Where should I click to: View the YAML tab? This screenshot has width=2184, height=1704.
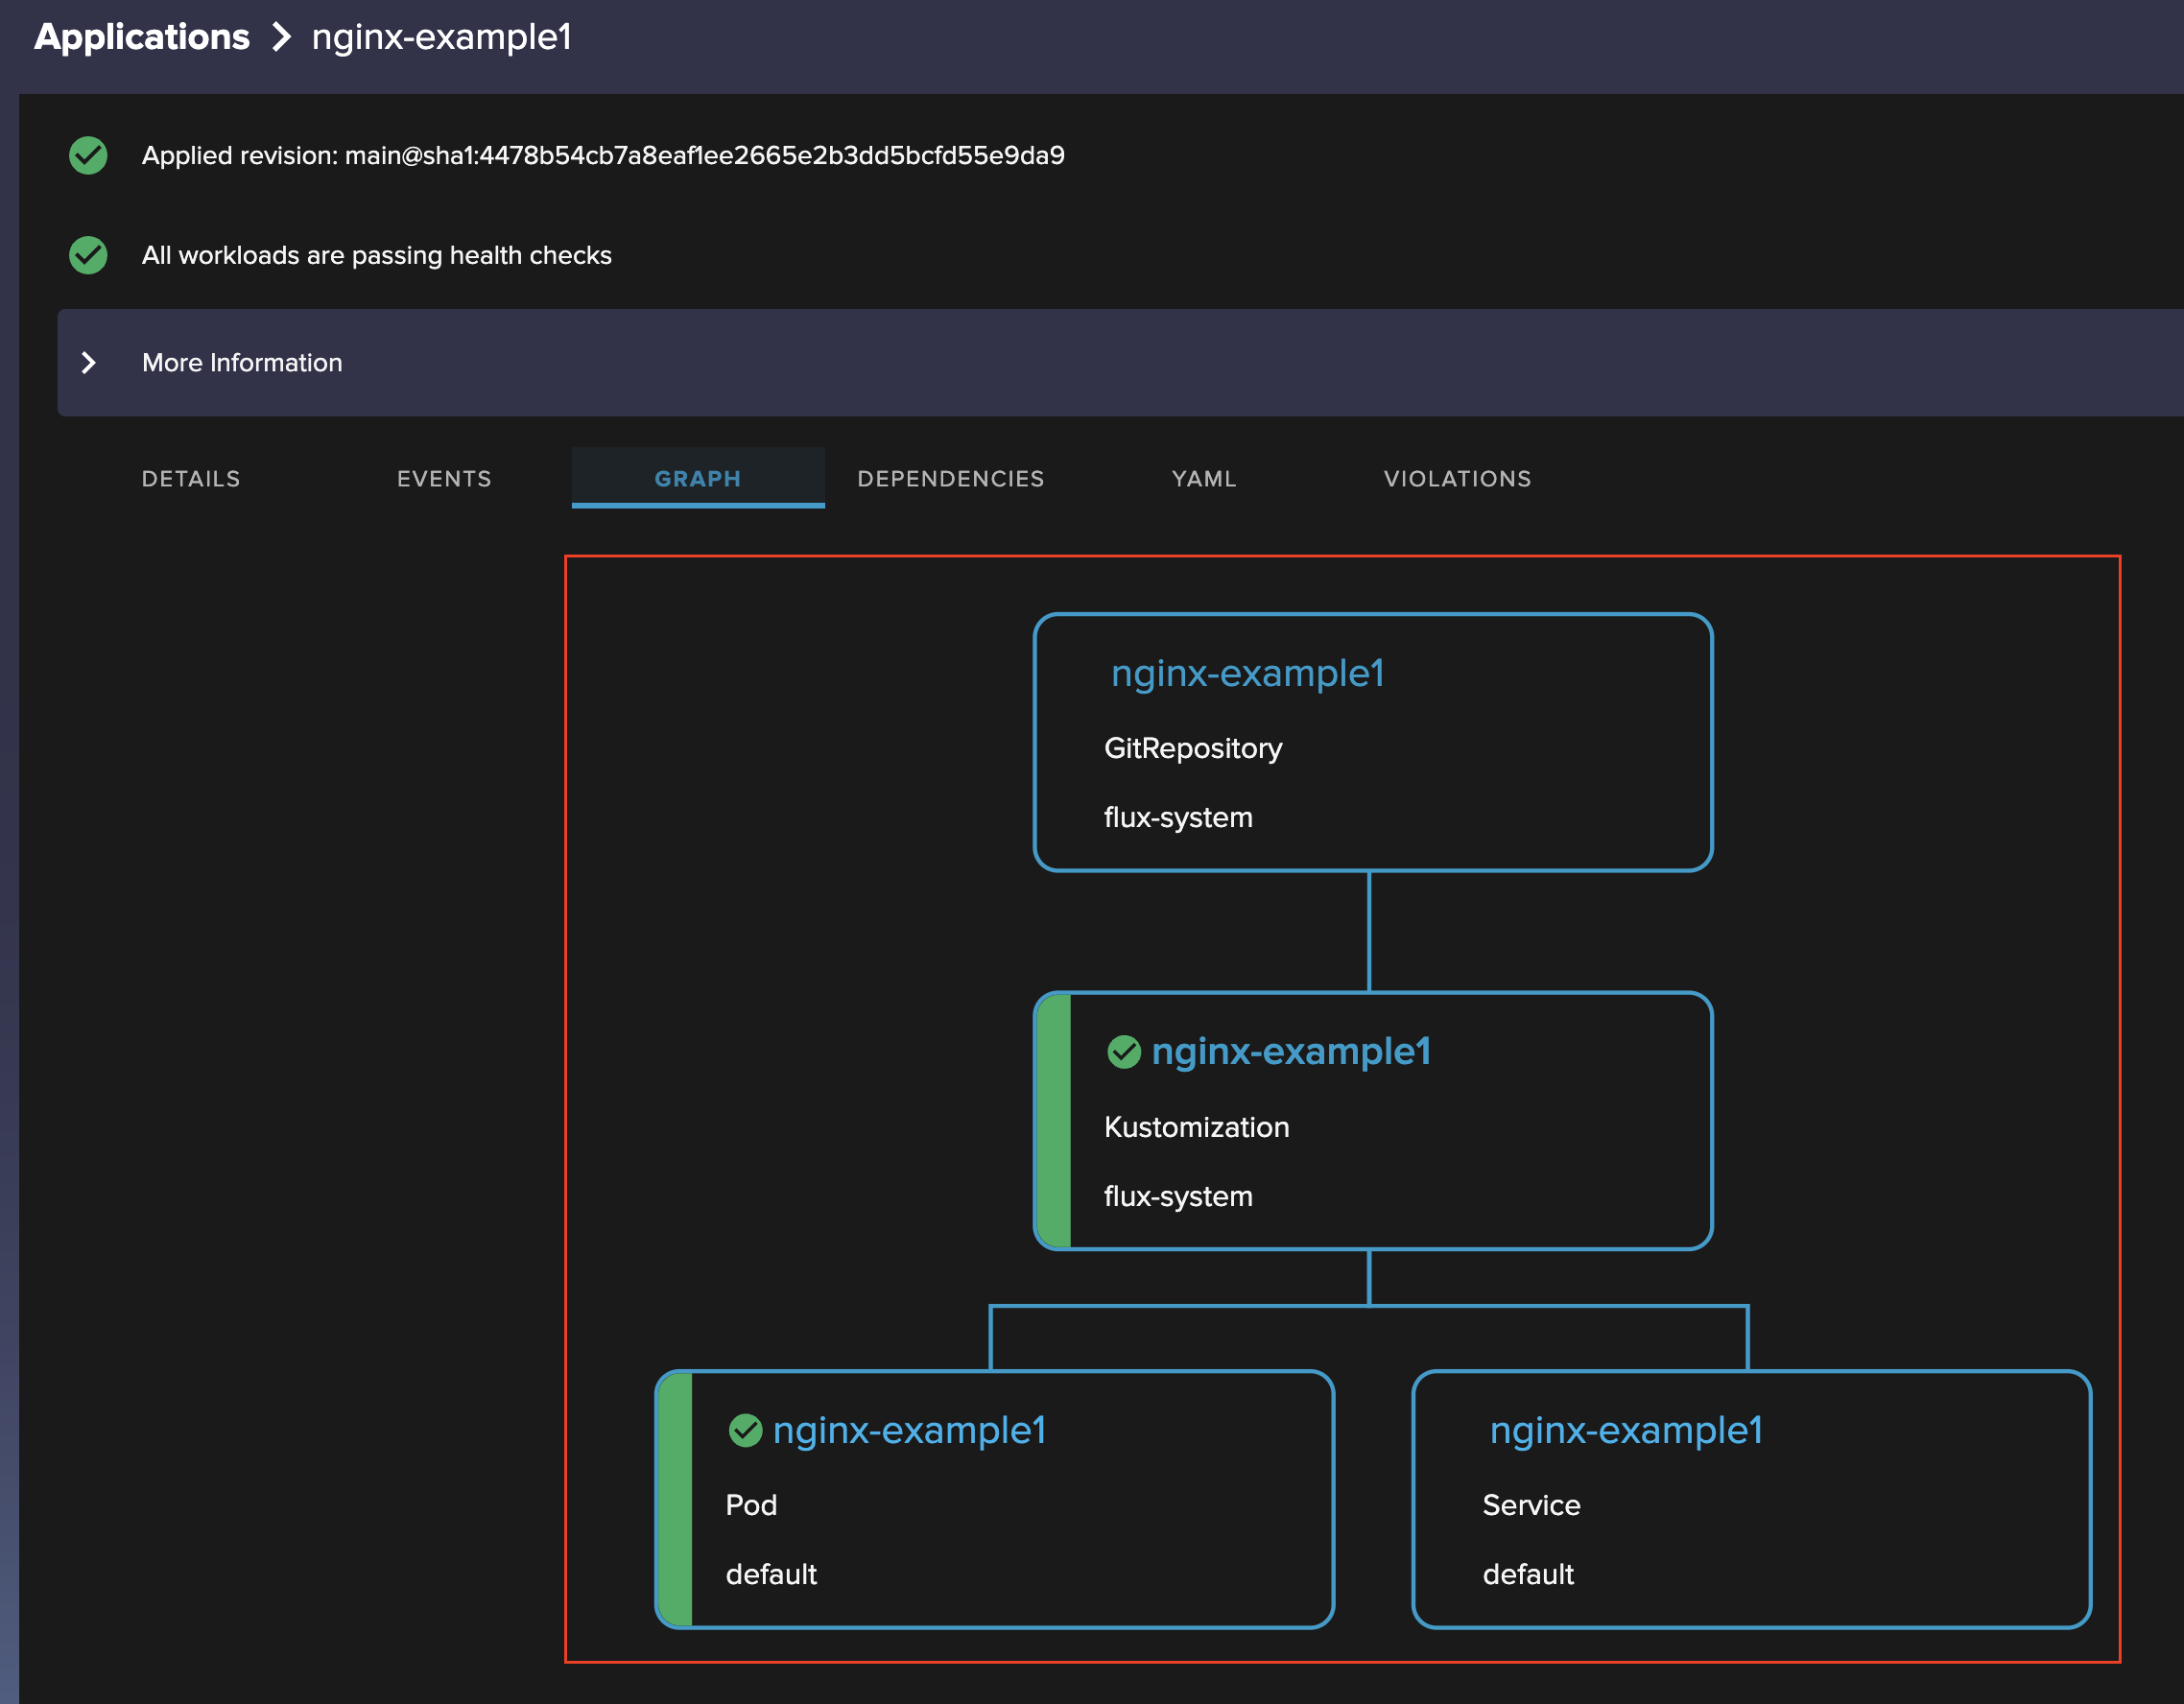1204,479
